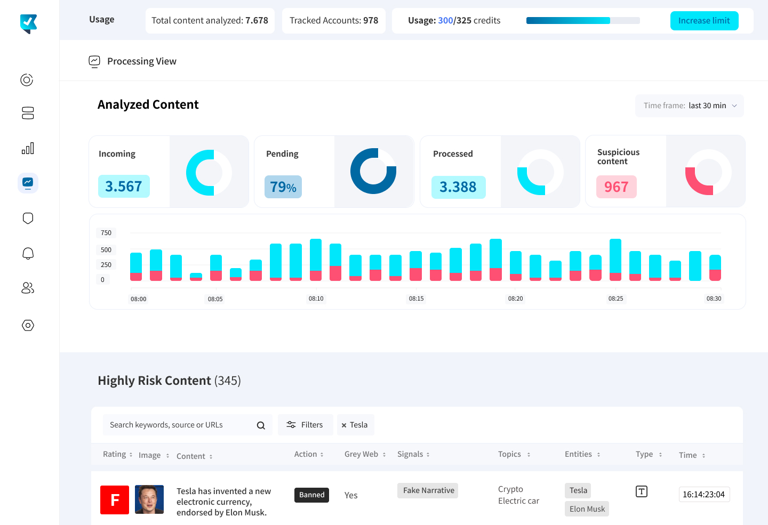Open the target circle sidebar icon

(27, 80)
